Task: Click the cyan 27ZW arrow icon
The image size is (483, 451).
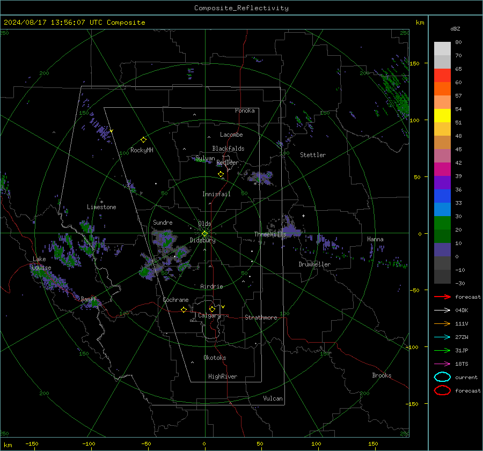Action: click(x=442, y=337)
